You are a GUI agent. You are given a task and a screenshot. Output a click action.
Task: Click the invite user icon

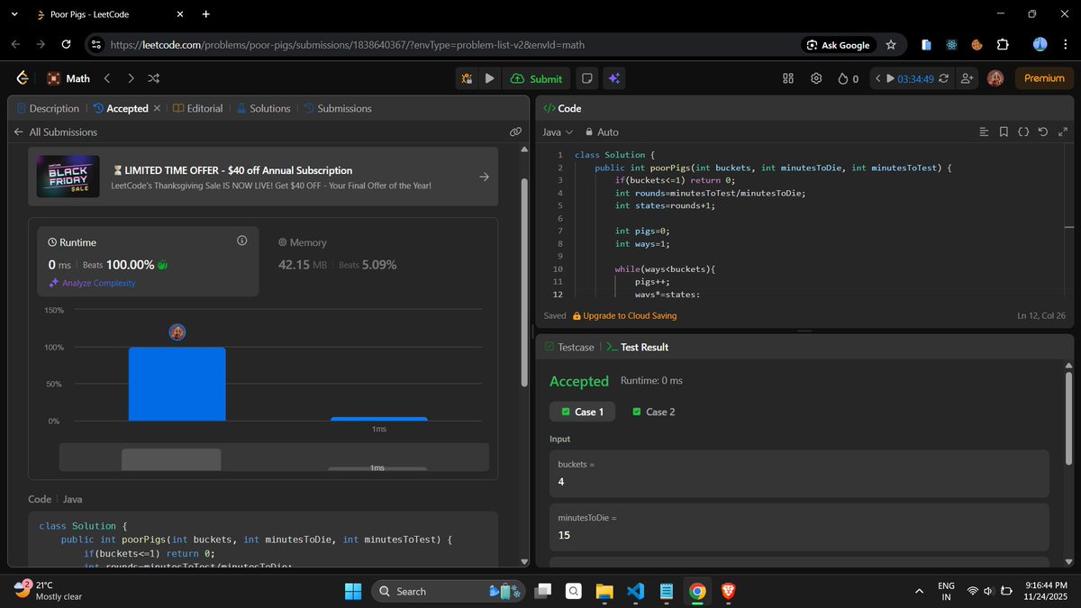[x=967, y=78]
